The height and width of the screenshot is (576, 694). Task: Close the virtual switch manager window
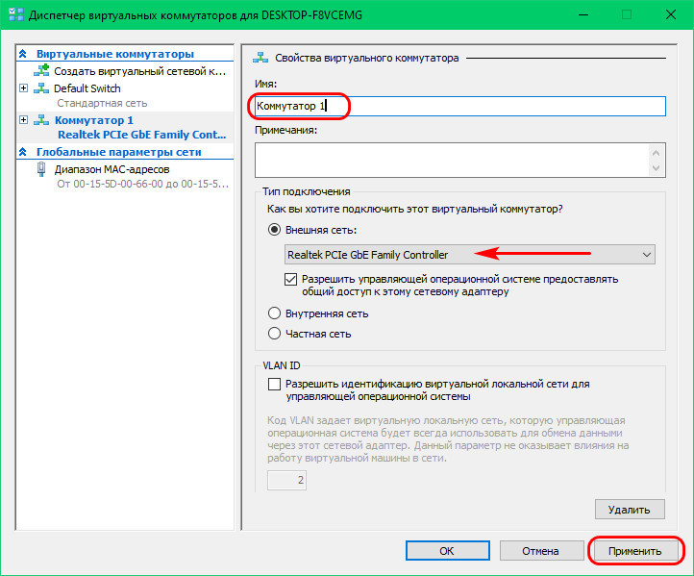[671, 14]
